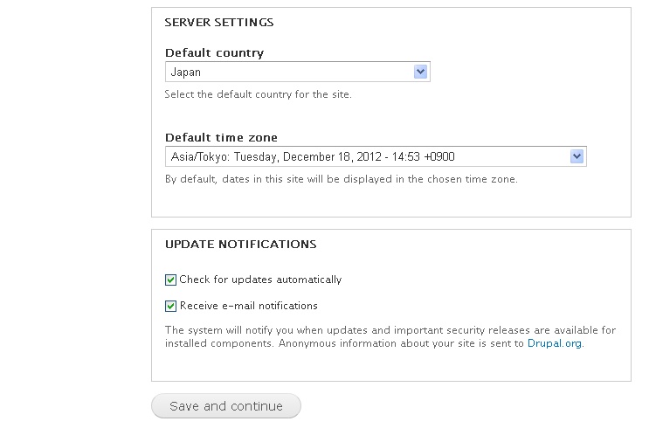This screenshot has width=656, height=442.
Task: Click the "Receive e-mail notifications" label text
Action: point(249,307)
